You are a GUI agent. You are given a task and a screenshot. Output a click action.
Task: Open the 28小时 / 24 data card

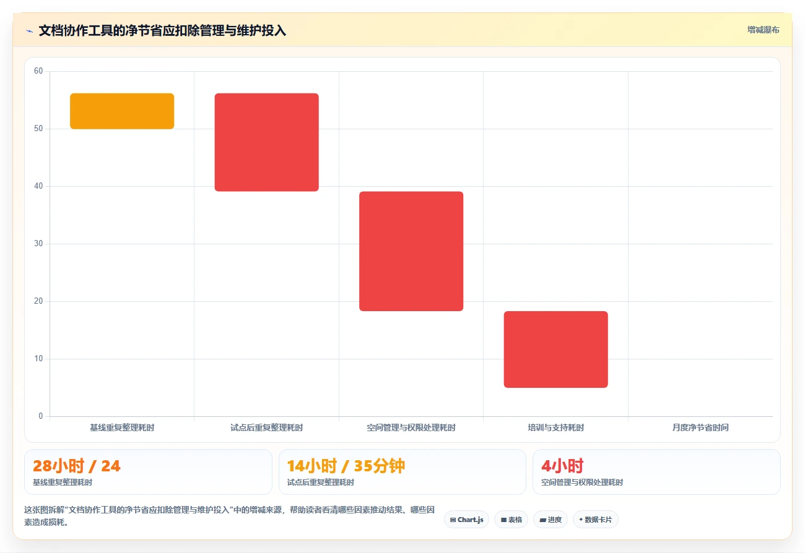pyautogui.click(x=148, y=472)
